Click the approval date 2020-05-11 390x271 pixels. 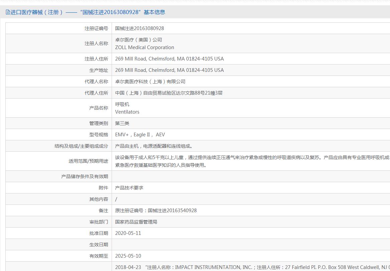[x=128, y=233]
